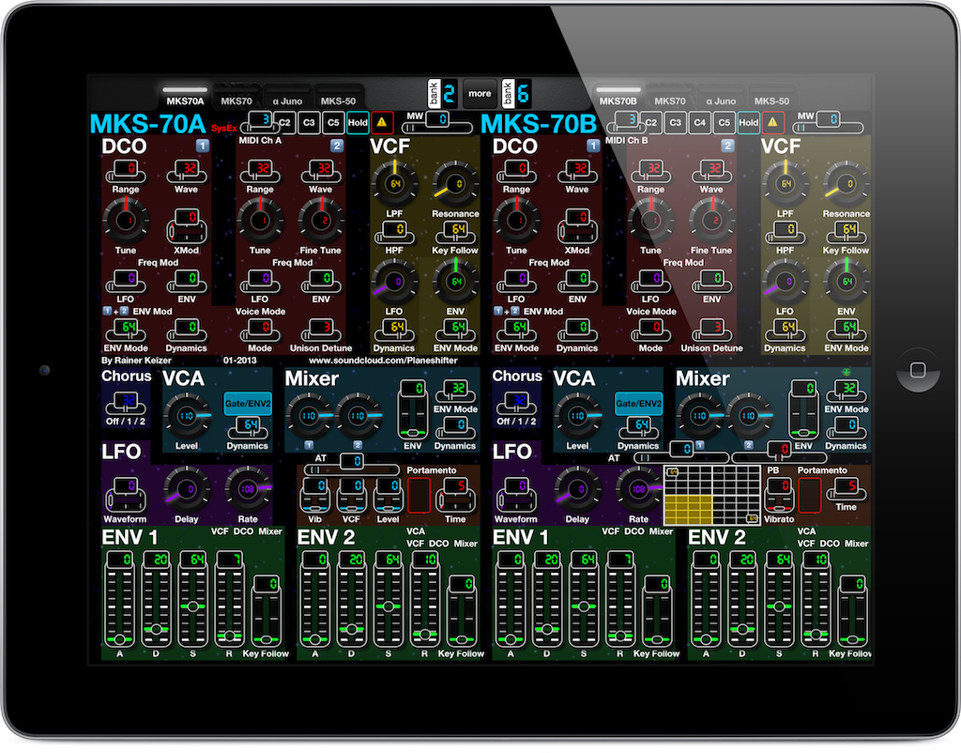Switch the Chorus Off/1/2 selector in the MKS-70B section
The image size is (961, 753).
[x=517, y=402]
